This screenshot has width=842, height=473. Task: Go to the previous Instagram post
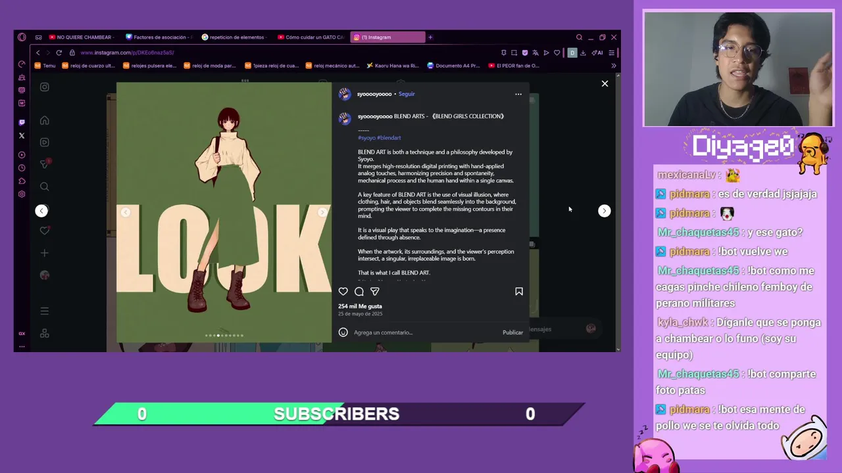pyautogui.click(x=41, y=211)
